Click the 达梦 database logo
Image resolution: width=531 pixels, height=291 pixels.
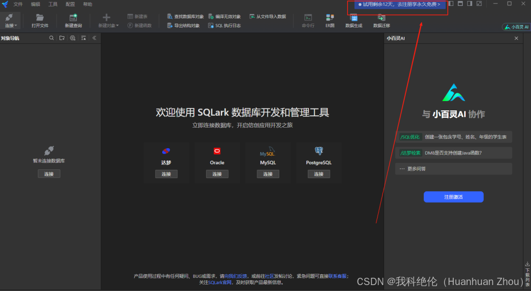(166, 151)
